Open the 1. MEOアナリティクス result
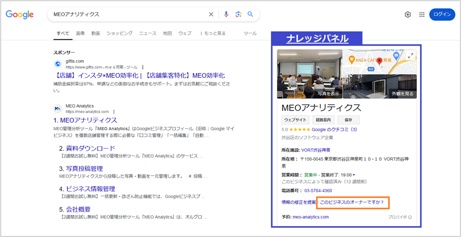Screen dimensions: 461x237 pos(85,120)
